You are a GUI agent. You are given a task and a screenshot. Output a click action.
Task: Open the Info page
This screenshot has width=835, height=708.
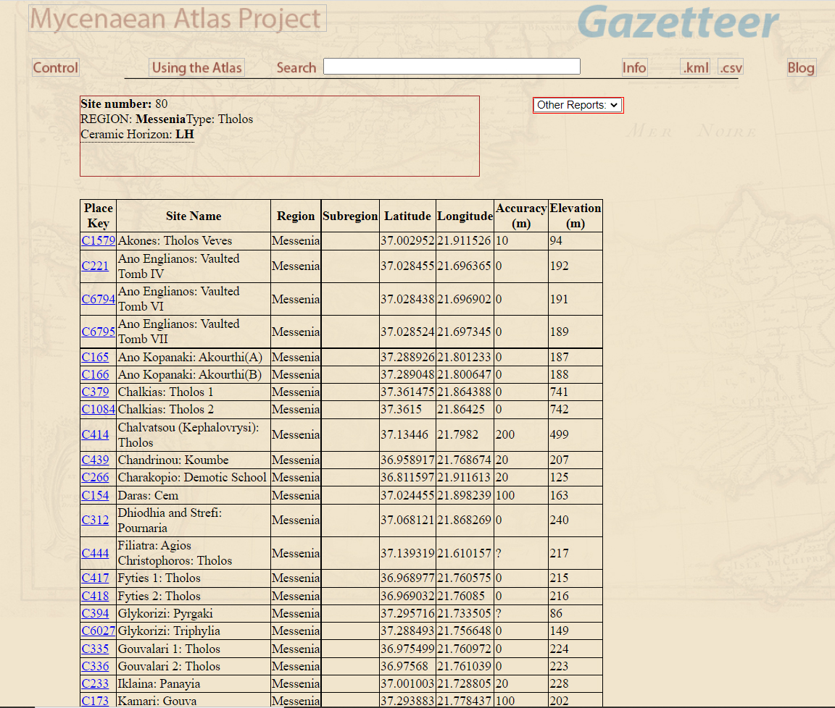tap(634, 68)
